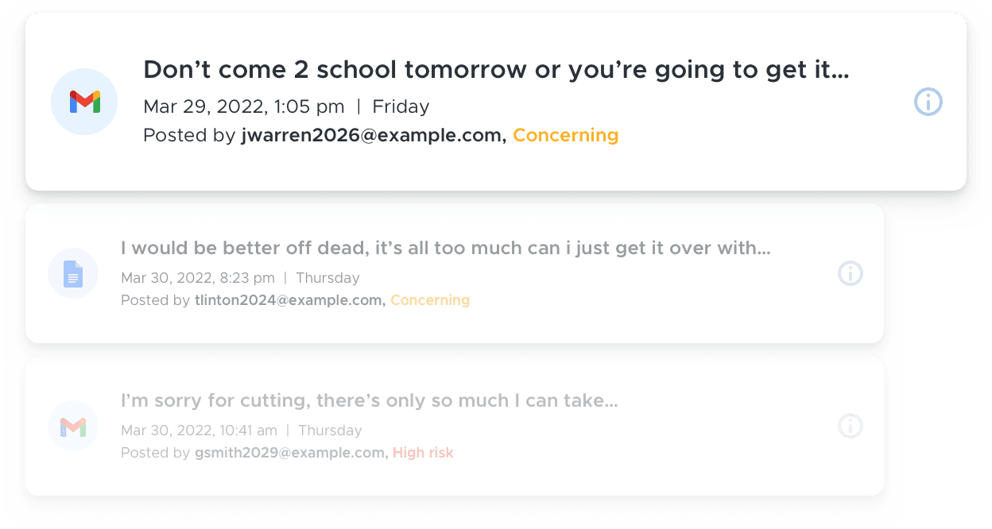Viewport: 992px width, 529px height.
Task: Click sender jwarren2026@example.com
Action: point(374,136)
